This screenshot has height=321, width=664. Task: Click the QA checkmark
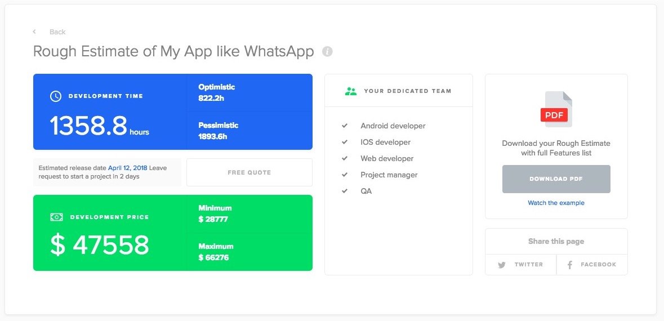pos(345,191)
